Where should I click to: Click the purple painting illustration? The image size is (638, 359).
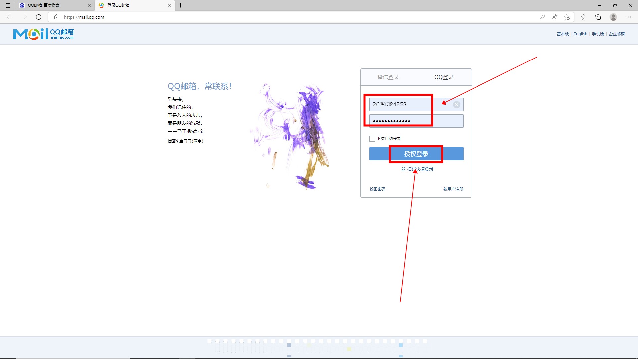tap(290, 136)
